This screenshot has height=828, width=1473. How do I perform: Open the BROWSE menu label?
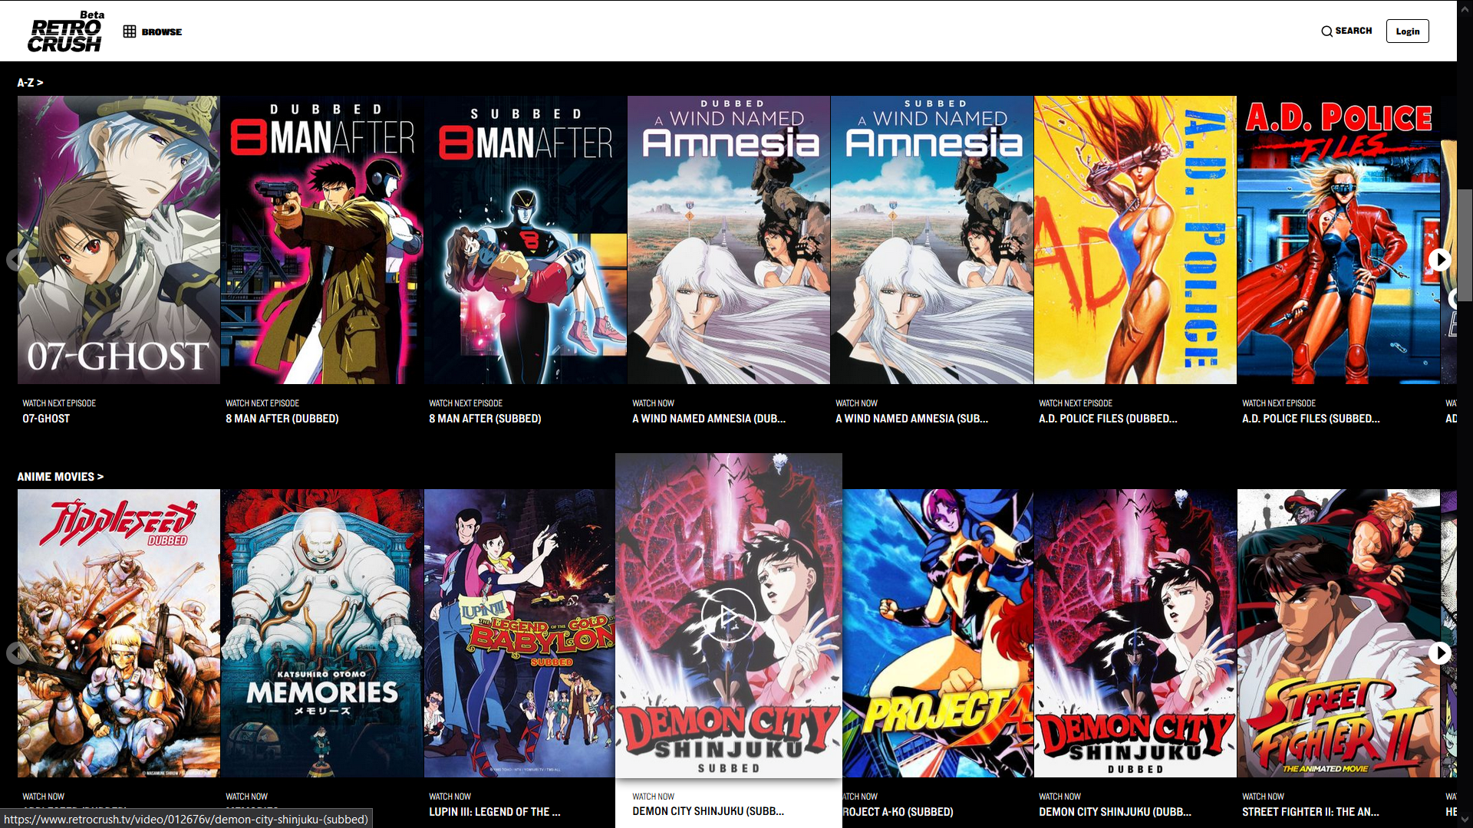point(162,31)
